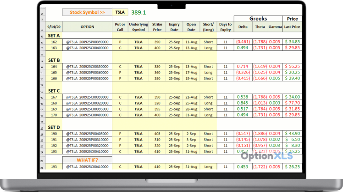Select option cell @TSLA 200925P00360000
The width and height of the screenshot is (343, 194).
pos(87,73)
